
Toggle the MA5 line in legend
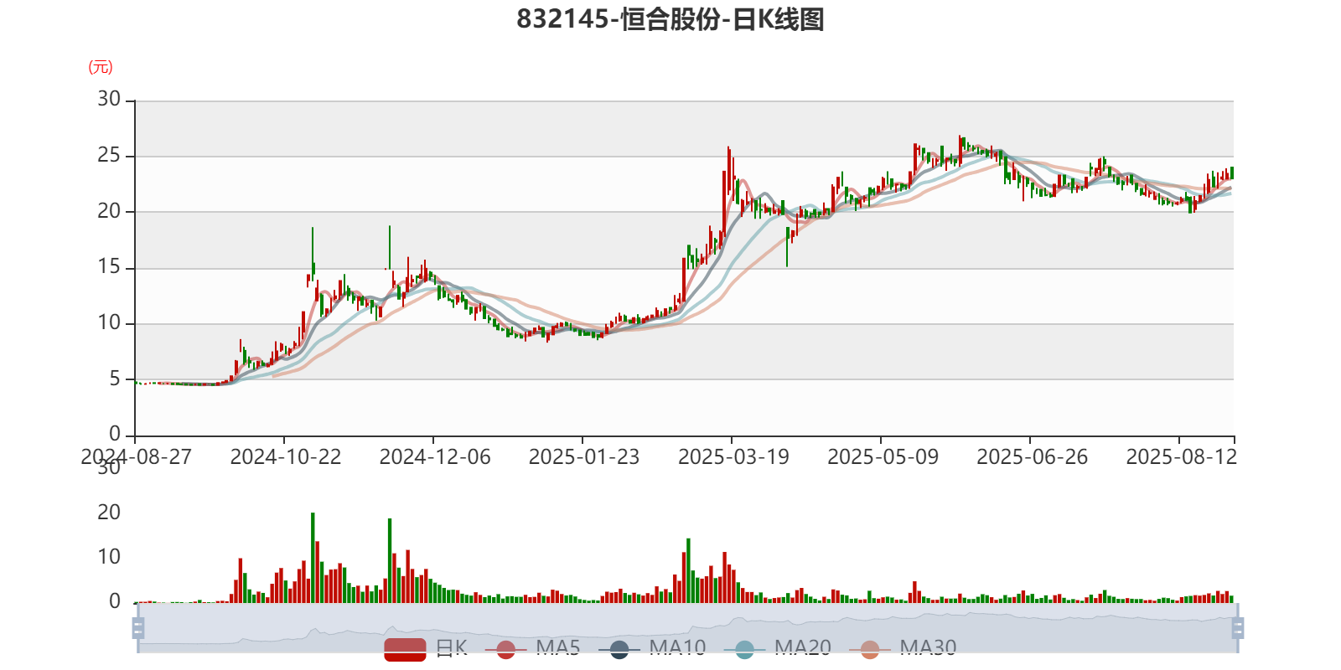532,648
